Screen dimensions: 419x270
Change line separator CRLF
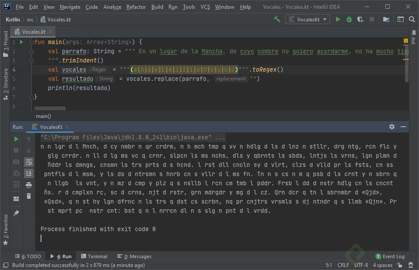tap(343, 265)
